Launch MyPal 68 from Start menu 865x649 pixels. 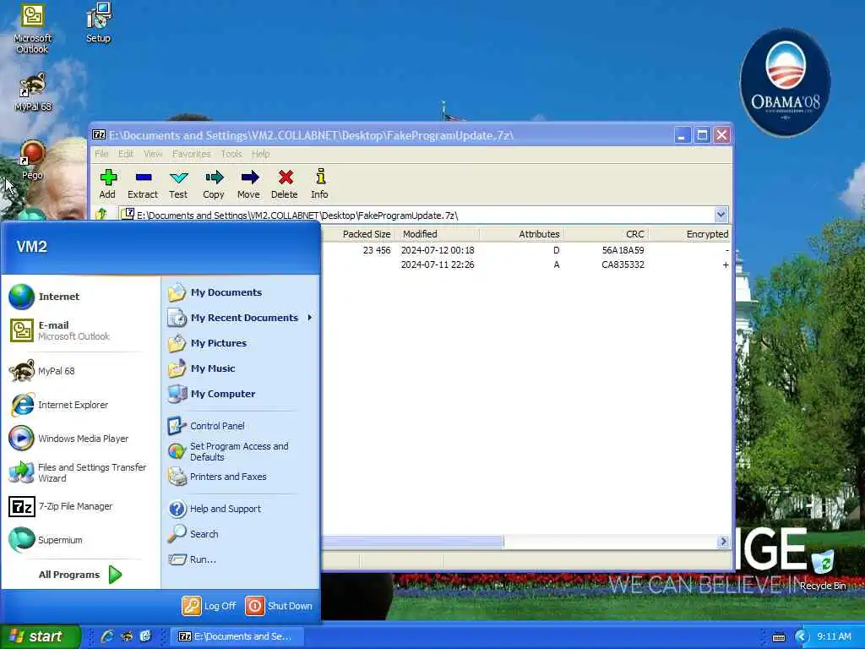tap(80, 371)
